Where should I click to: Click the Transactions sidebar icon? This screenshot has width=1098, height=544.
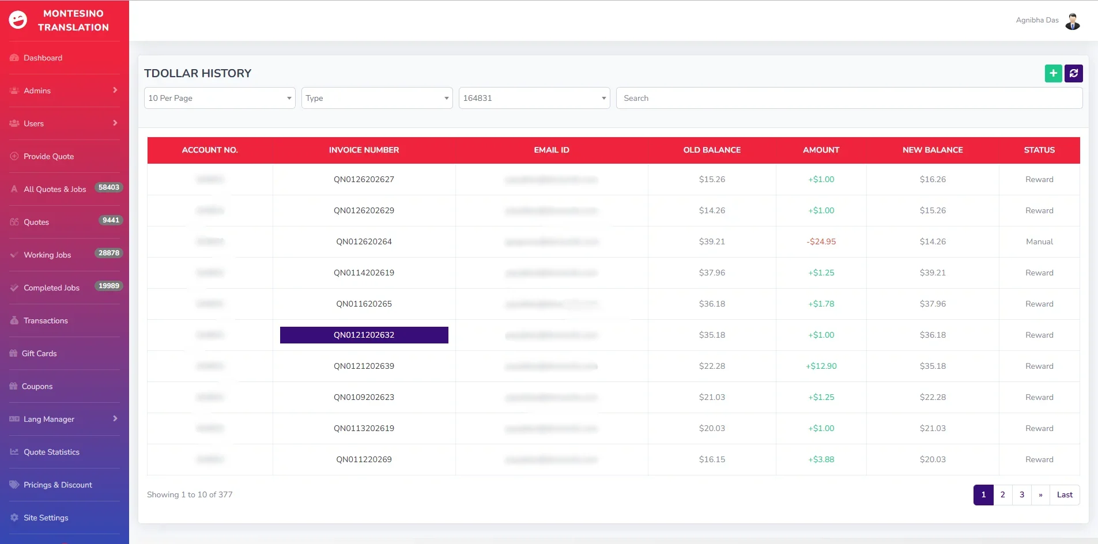pos(14,320)
